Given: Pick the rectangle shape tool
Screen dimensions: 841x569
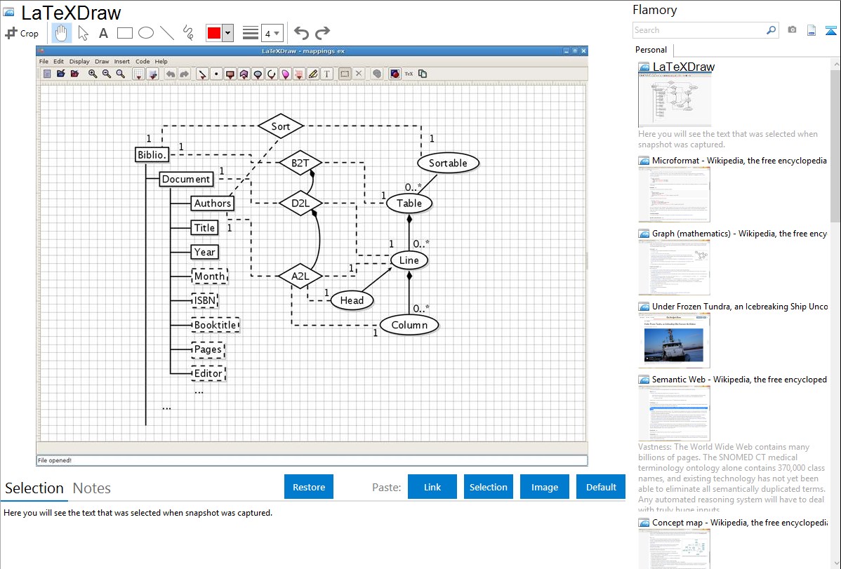Looking at the screenshot, I should click(124, 33).
